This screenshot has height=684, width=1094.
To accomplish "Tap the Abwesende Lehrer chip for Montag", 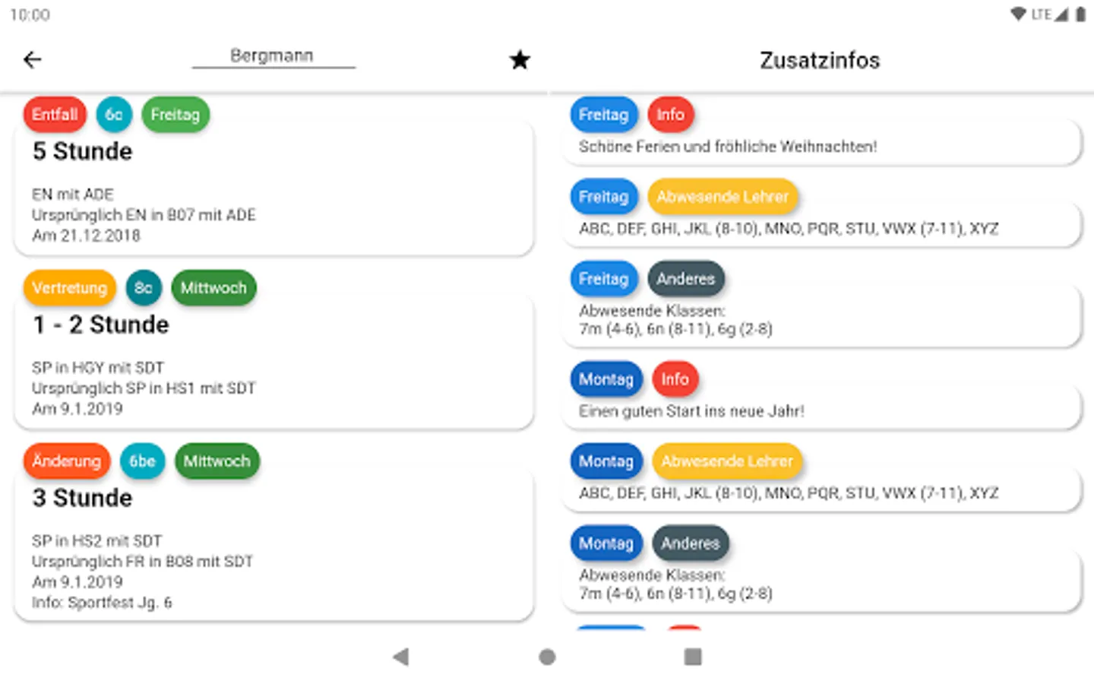I will coord(726,461).
